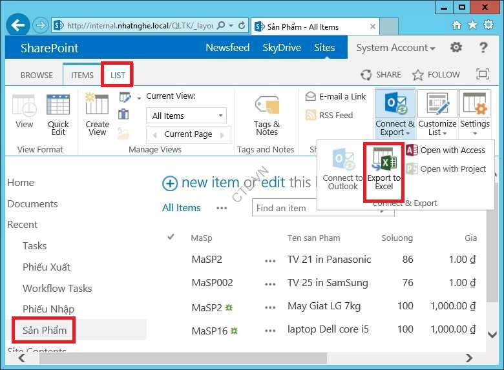
Task: Click the search magnifier in address bar
Action: [x=221, y=25]
